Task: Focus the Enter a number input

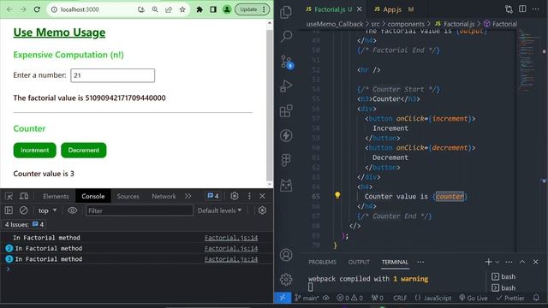Action: point(112,75)
